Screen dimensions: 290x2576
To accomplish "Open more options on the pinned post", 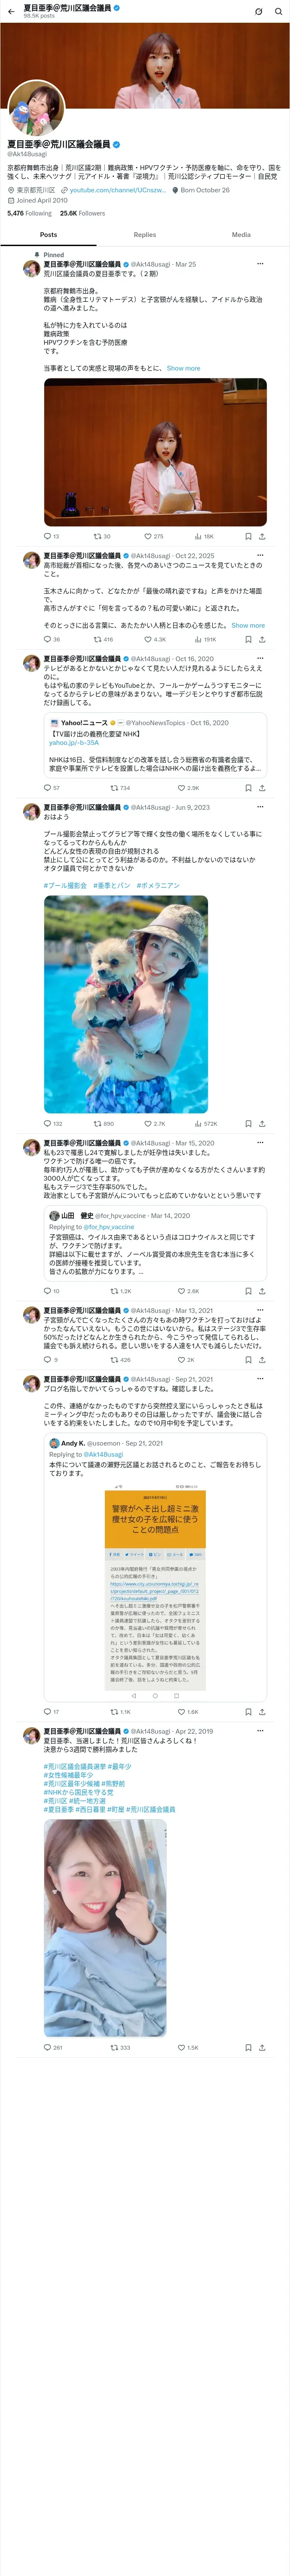I will pos(260,264).
